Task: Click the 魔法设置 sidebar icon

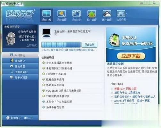Action: click(12, 66)
